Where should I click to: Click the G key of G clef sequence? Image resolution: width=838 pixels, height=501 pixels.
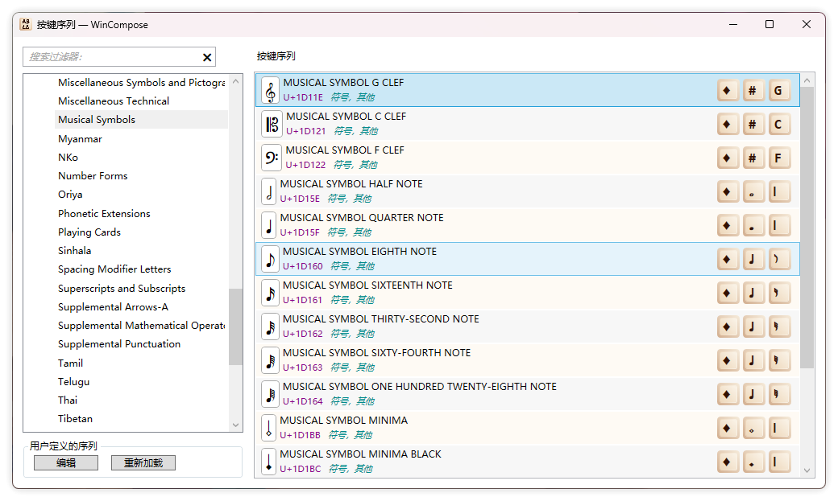(x=778, y=90)
